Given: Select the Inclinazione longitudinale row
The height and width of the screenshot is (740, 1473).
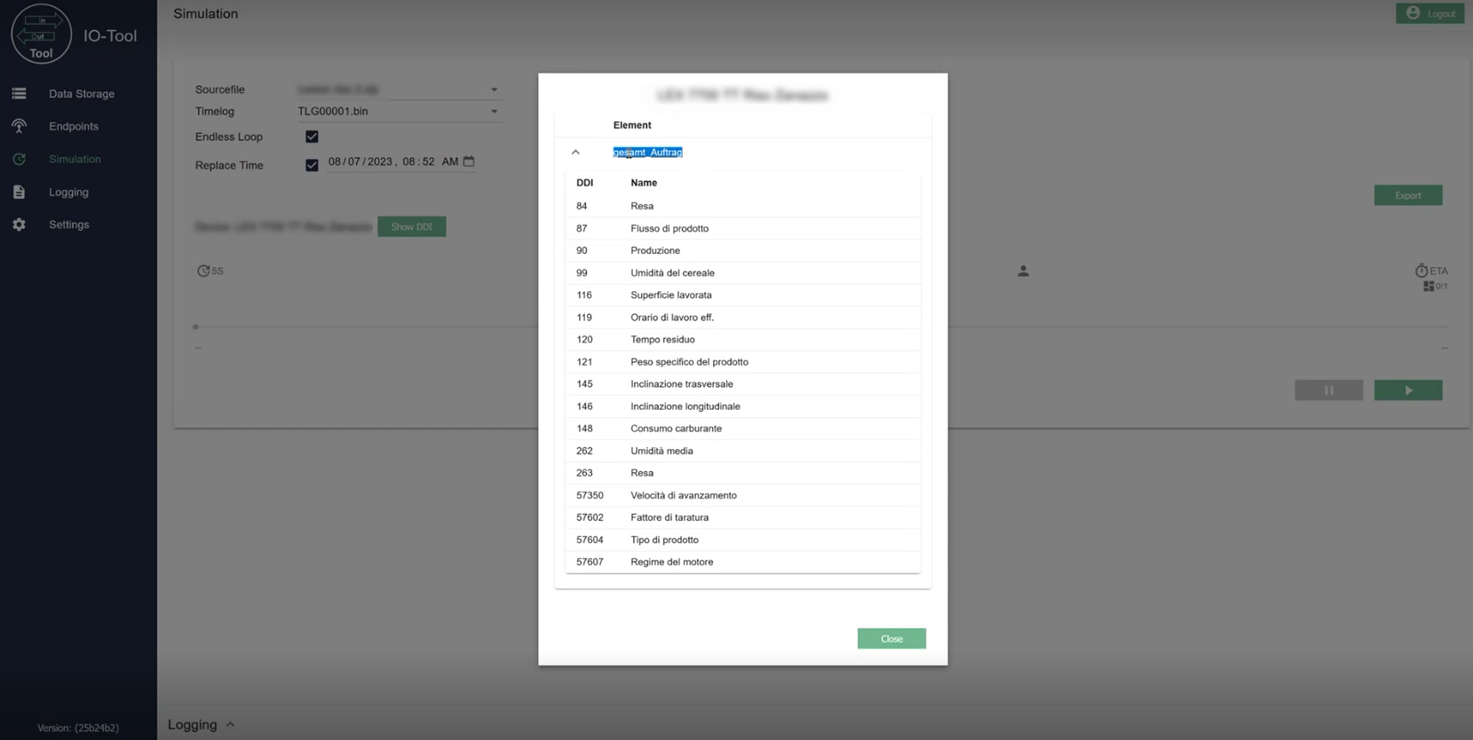Looking at the screenshot, I should pos(743,406).
